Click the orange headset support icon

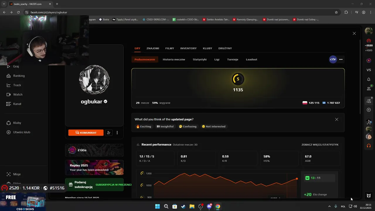click(x=369, y=146)
